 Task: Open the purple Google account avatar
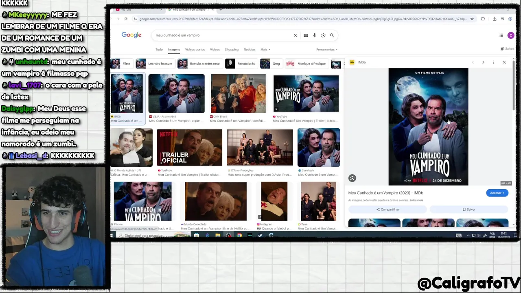511,35
